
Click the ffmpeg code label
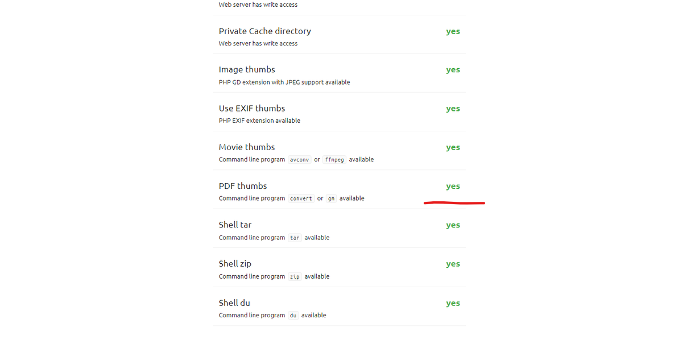tap(334, 160)
